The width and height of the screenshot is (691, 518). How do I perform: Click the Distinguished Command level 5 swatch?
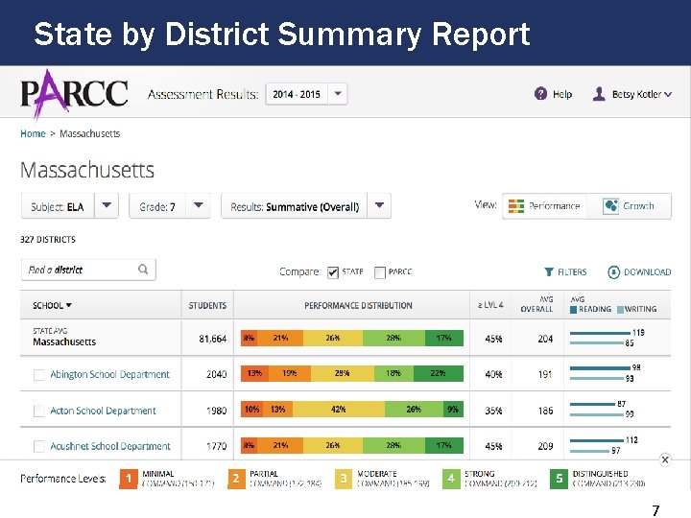point(559,479)
